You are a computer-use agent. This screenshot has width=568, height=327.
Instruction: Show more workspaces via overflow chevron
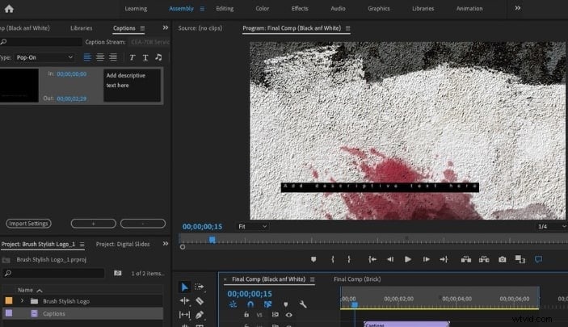point(518,8)
